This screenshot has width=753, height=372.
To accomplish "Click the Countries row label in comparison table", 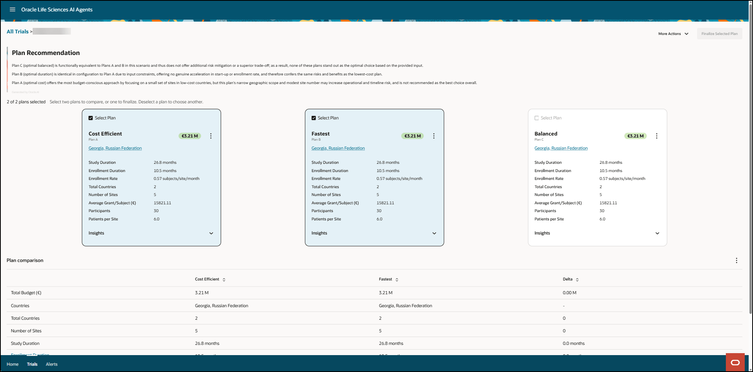I will 20,306.
